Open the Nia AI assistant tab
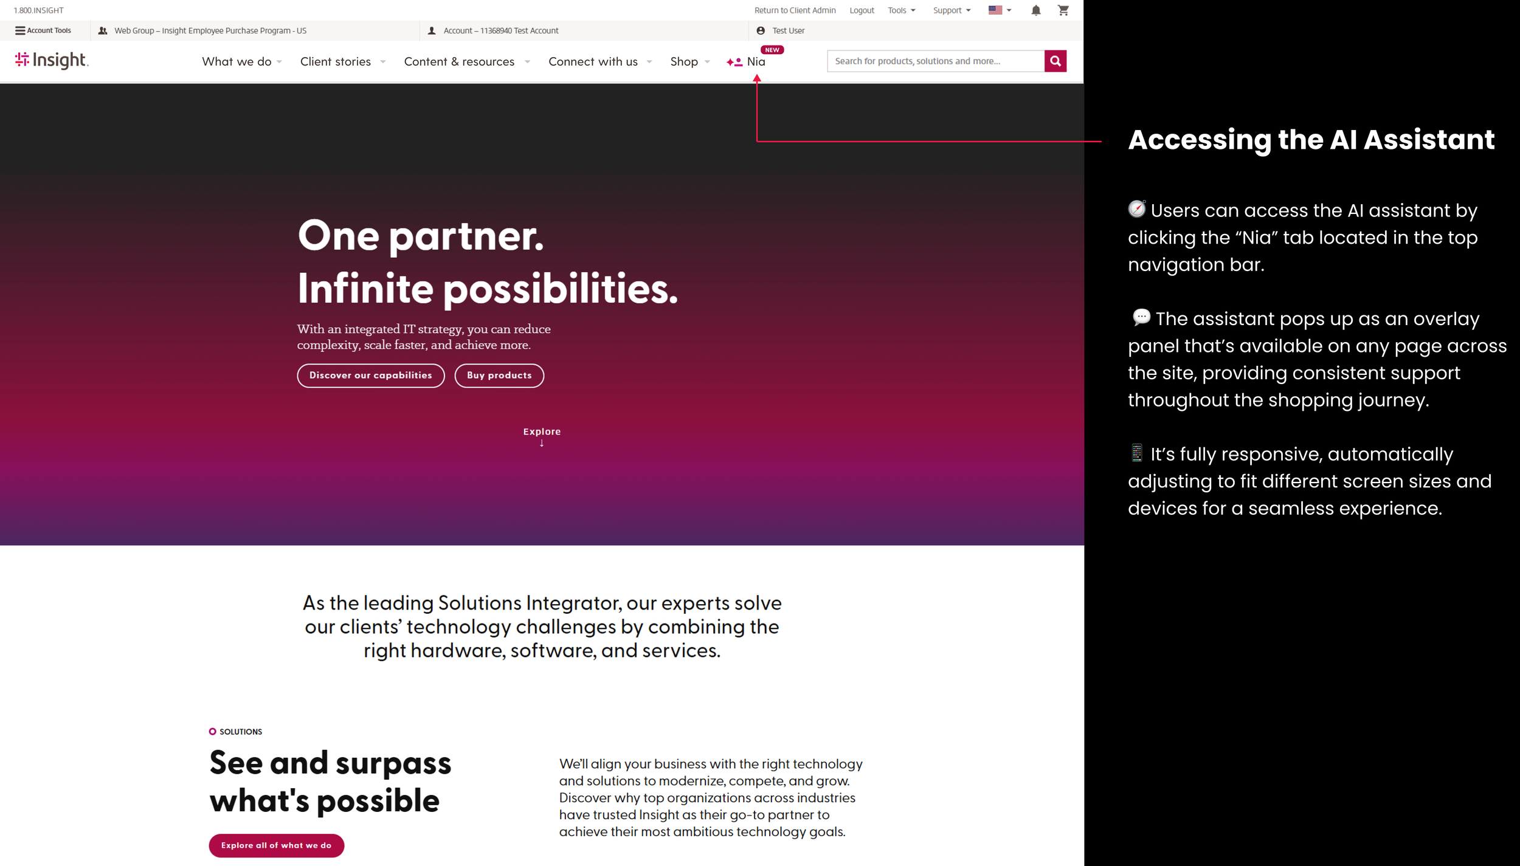This screenshot has width=1520, height=866. tap(755, 61)
